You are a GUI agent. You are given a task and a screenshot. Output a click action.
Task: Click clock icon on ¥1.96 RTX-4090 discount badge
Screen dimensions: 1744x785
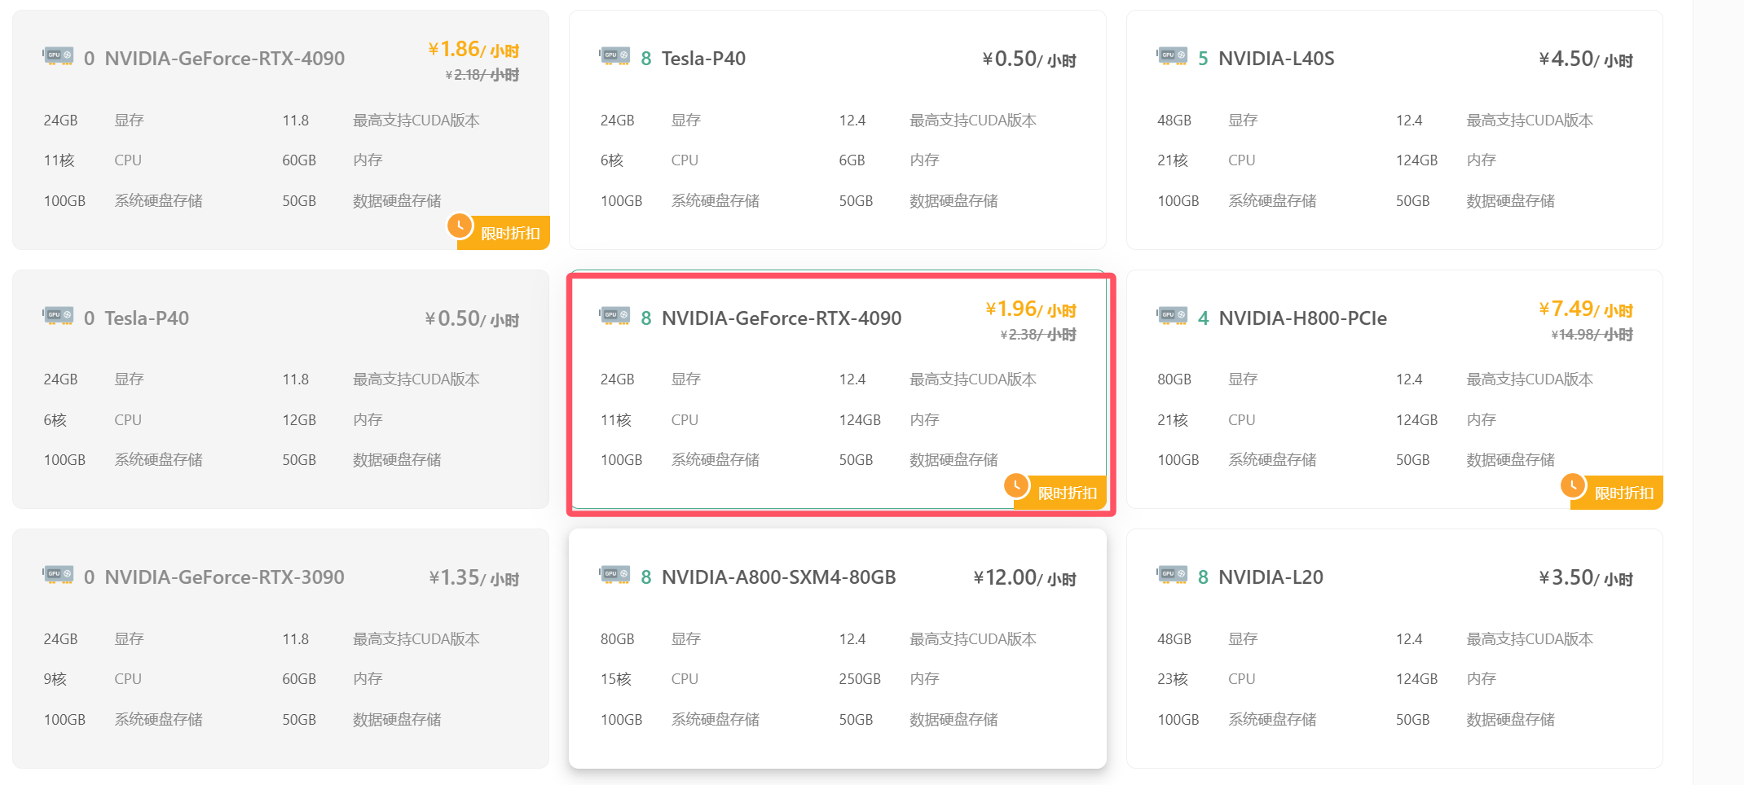1017,485
